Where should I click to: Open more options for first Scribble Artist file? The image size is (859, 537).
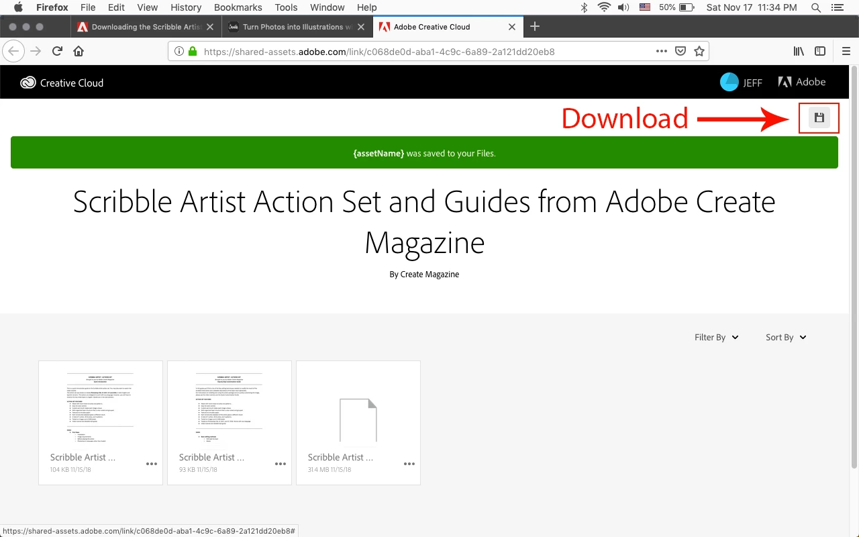(x=152, y=464)
